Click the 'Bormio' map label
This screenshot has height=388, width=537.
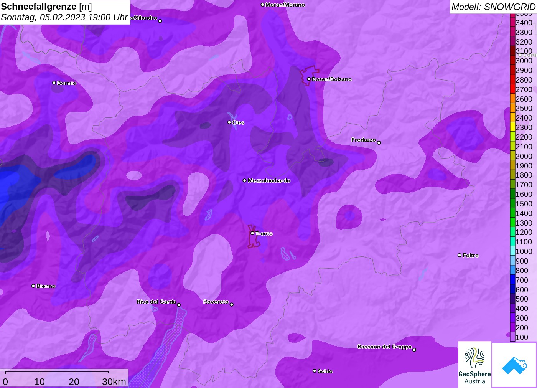click(67, 83)
